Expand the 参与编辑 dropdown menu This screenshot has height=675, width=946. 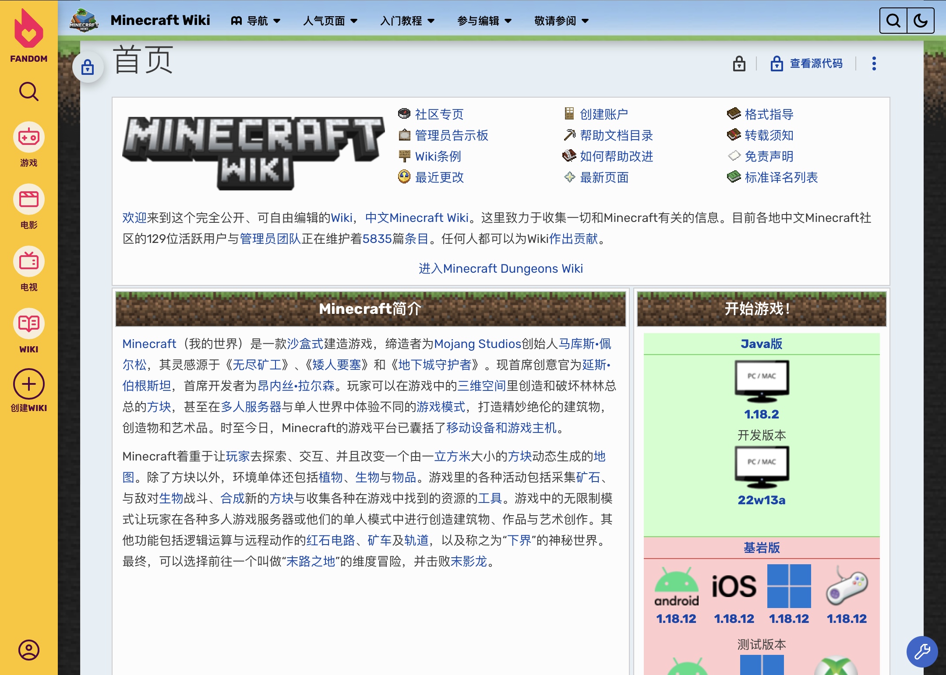(484, 21)
